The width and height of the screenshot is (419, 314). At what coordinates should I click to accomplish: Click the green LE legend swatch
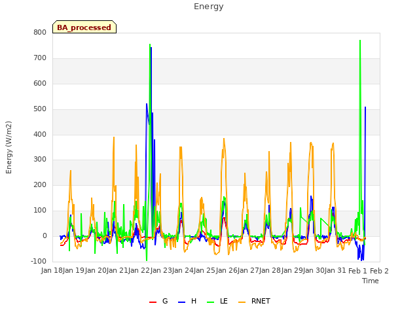pyautogui.click(x=211, y=302)
